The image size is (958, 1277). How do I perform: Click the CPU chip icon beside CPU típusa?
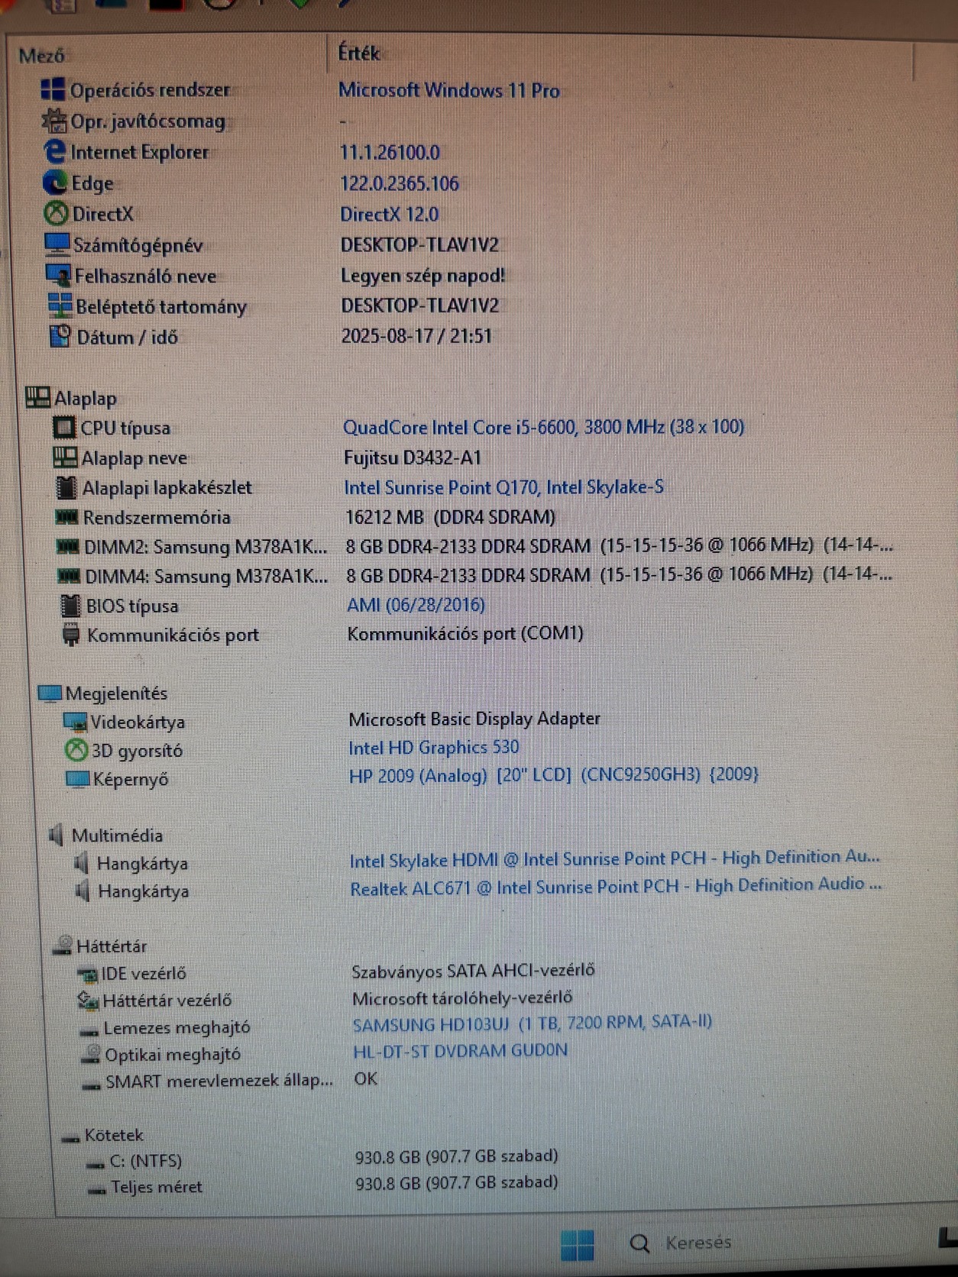(64, 427)
